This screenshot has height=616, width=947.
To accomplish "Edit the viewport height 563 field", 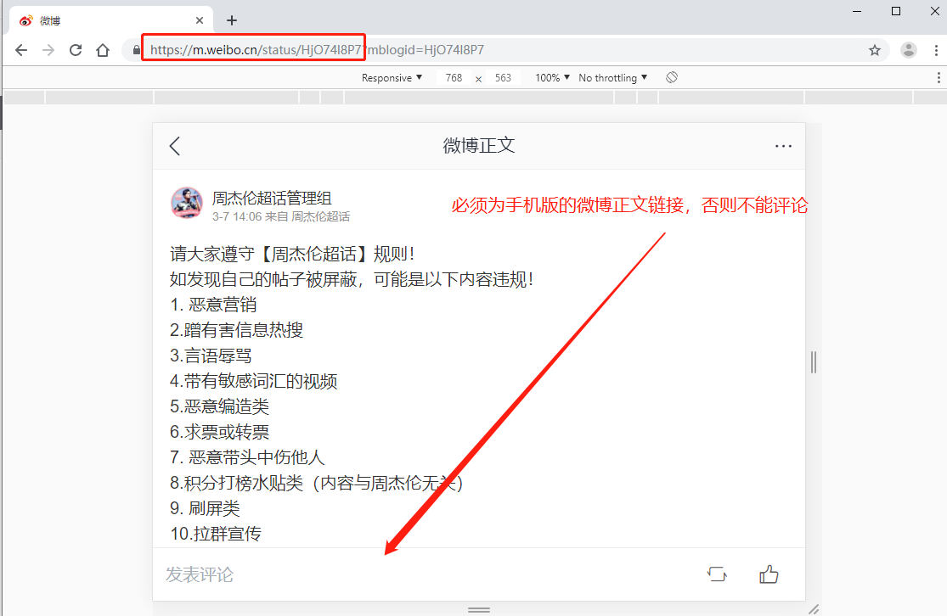I will pos(503,78).
